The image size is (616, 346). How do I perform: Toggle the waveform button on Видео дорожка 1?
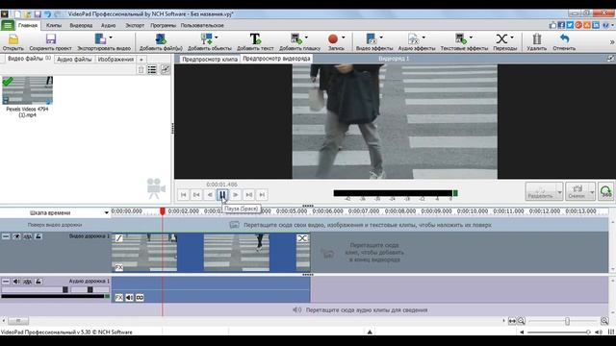point(28,236)
